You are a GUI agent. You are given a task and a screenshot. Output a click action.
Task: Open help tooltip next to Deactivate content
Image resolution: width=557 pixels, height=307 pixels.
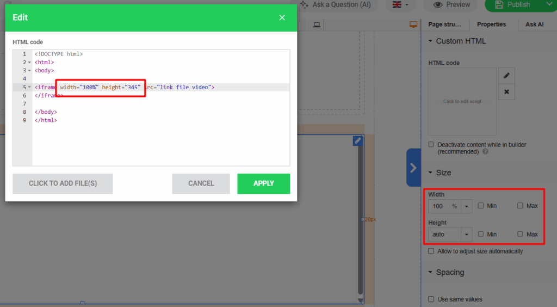coord(485,152)
